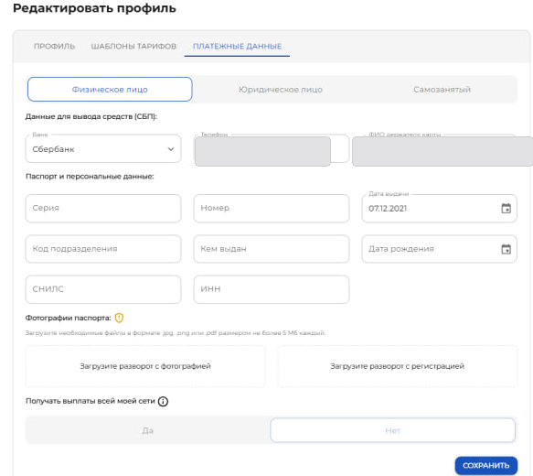533x476 pixels.
Task: Click the СОХРАНИТЬ button
Action: click(486, 465)
